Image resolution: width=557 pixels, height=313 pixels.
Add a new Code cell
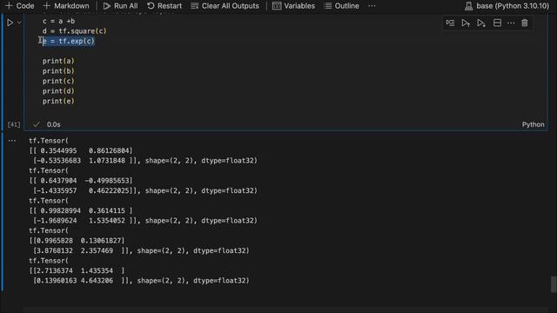click(x=20, y=6)
